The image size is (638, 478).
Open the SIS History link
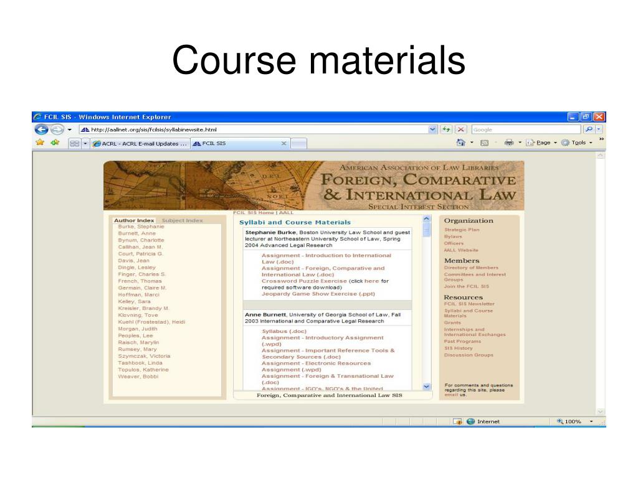[458, 348]
